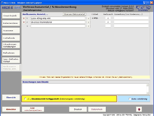Screen dimensions: 154x116
Task: Click the Anmerkung field for Lasix row
Action: (131, 18)
